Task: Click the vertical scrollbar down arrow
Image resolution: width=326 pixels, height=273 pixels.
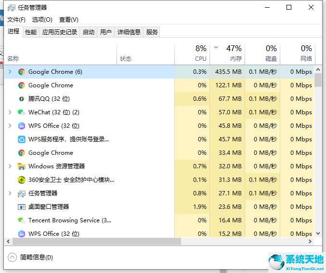Action: point(318,233)
